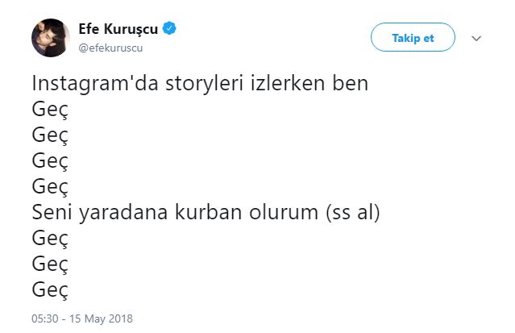Click the "Geç" directly above "Seni yaradana"
The image size is (515, 333).
coord(50,187)
